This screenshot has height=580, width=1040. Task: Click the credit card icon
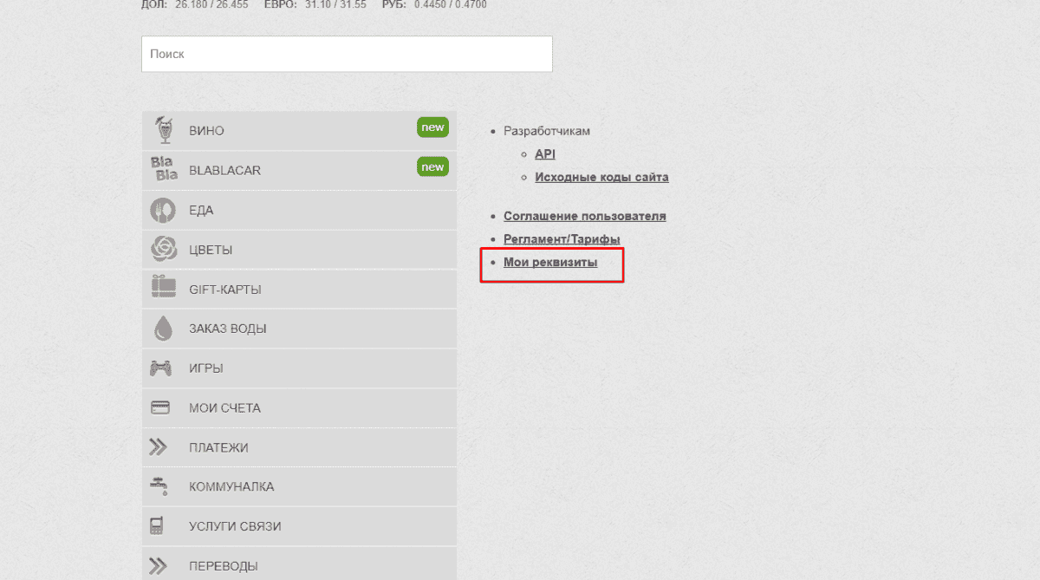tap(160, 407)
